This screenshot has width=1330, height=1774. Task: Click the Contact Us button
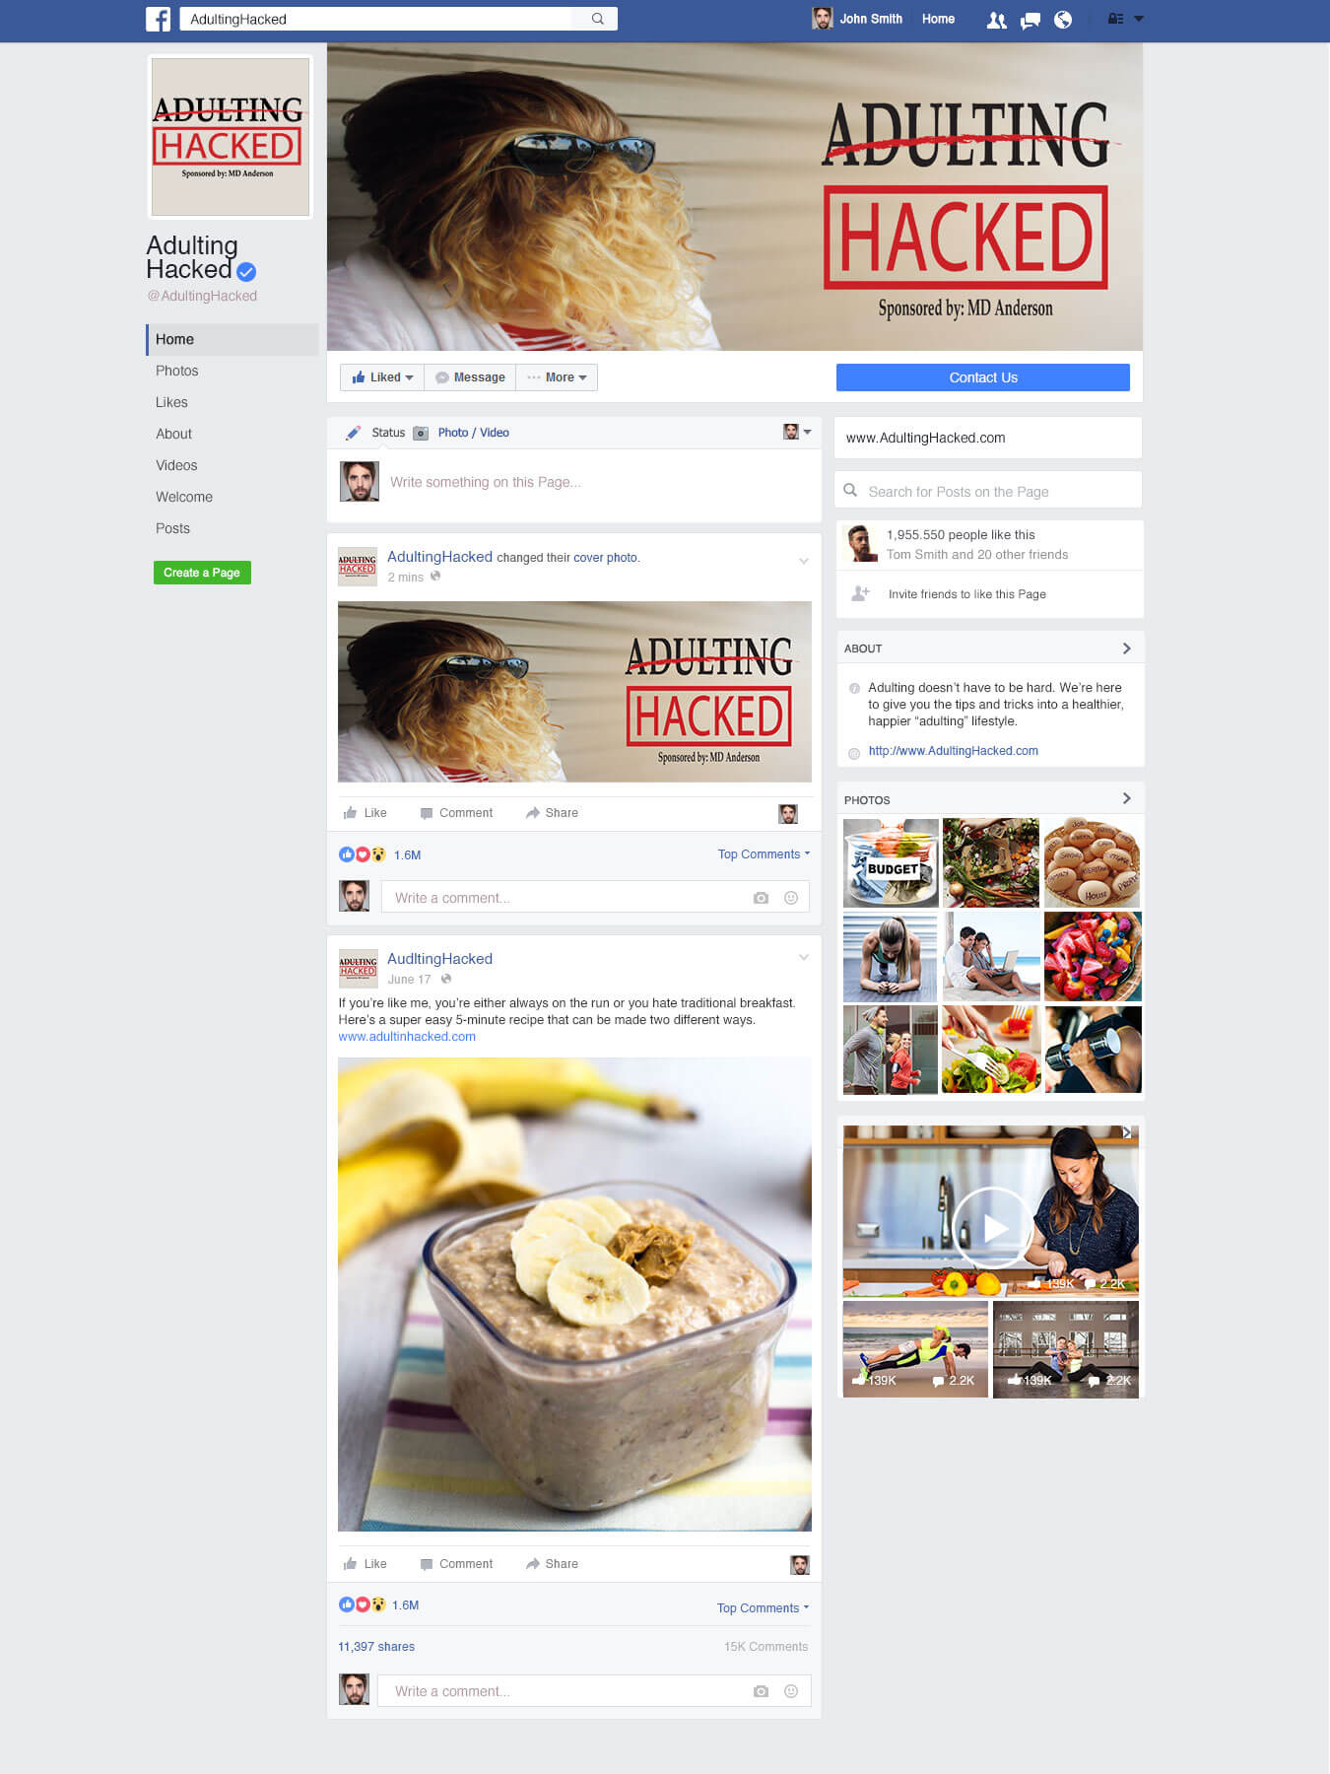983,377
